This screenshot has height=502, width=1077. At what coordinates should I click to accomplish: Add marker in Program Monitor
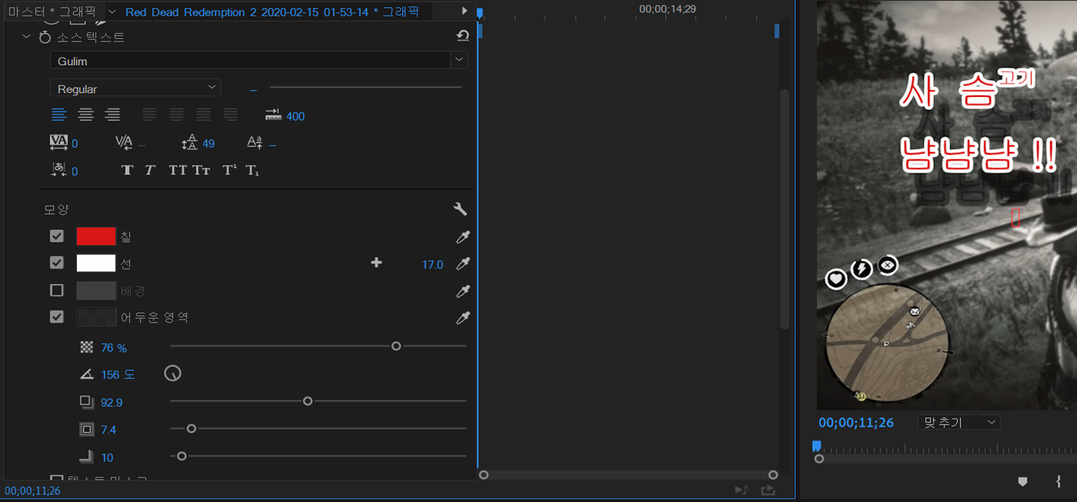pos(1023,481)
